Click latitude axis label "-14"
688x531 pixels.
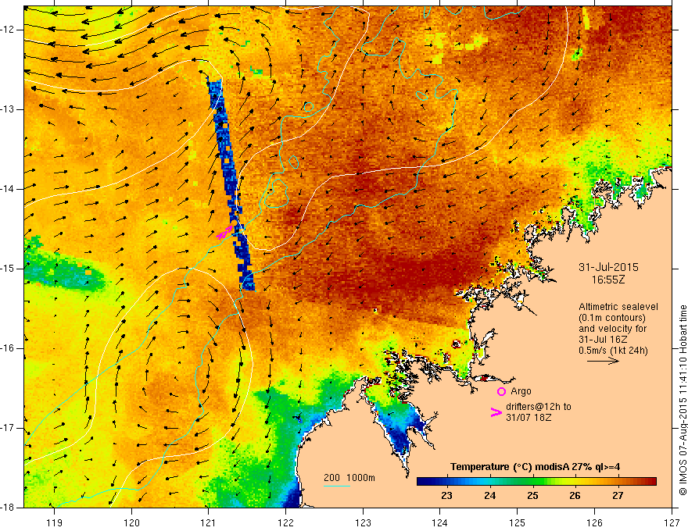point(9,189)
